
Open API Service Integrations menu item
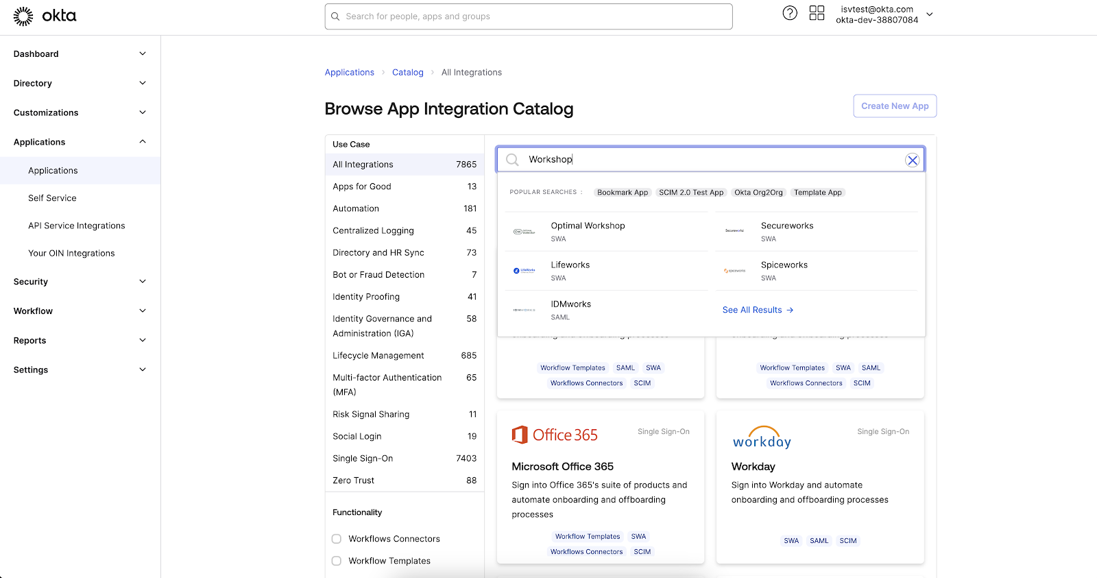click(77, 226)
